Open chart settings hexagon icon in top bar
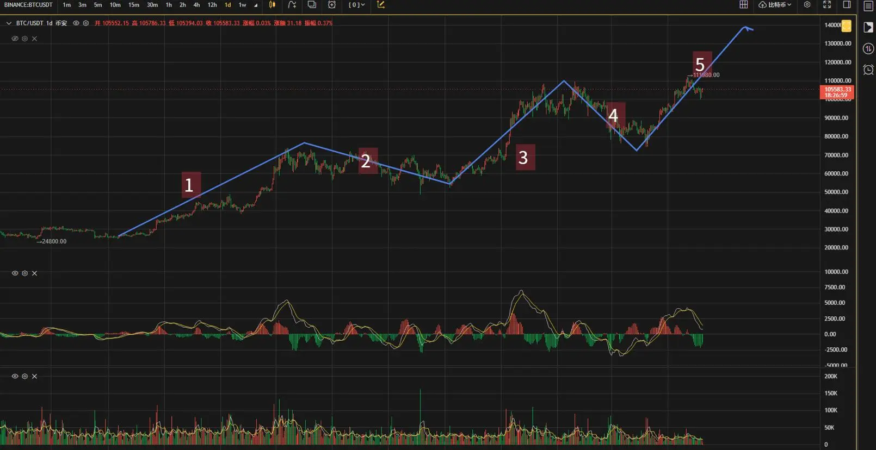Viewport: 876px width, 450px height. point(807,5)
